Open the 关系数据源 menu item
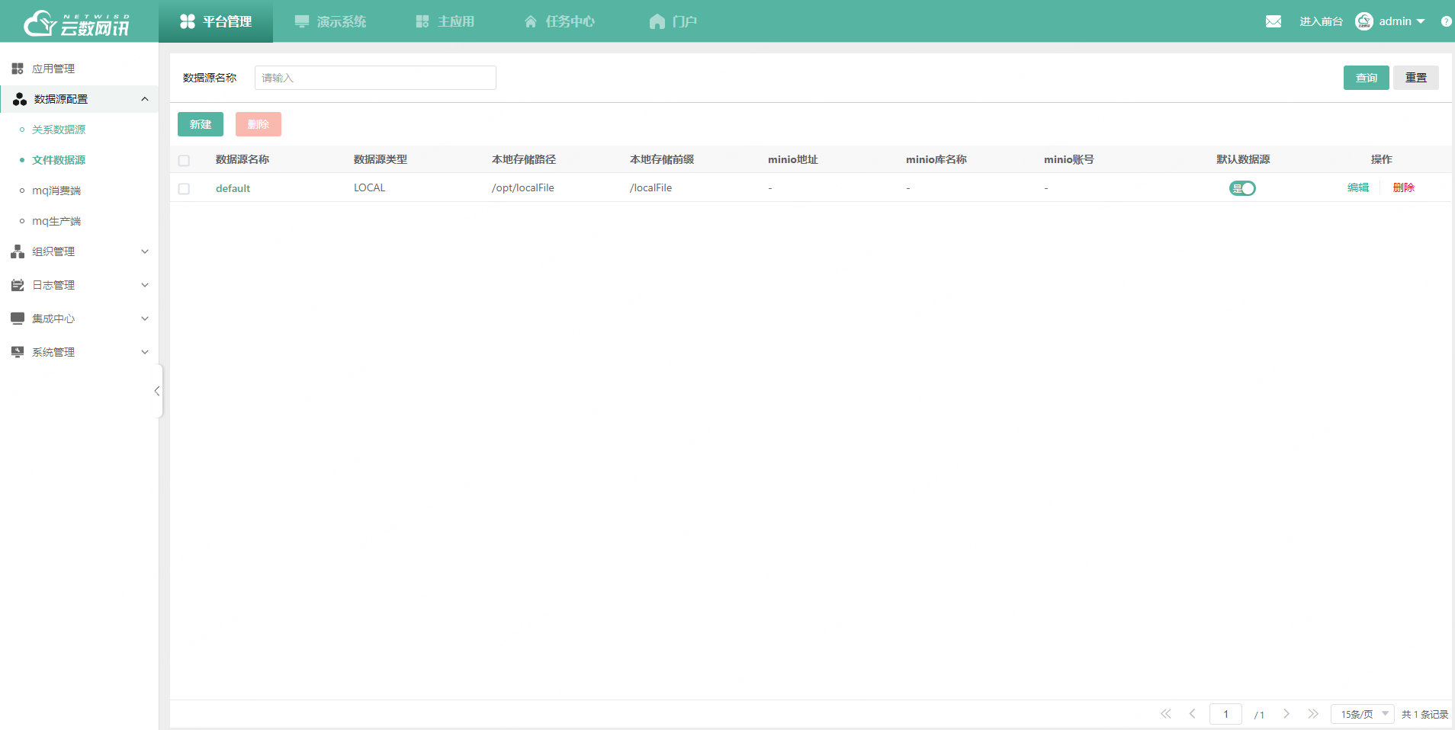Viewport: 1455px width, 730px height. click(59, 130)
